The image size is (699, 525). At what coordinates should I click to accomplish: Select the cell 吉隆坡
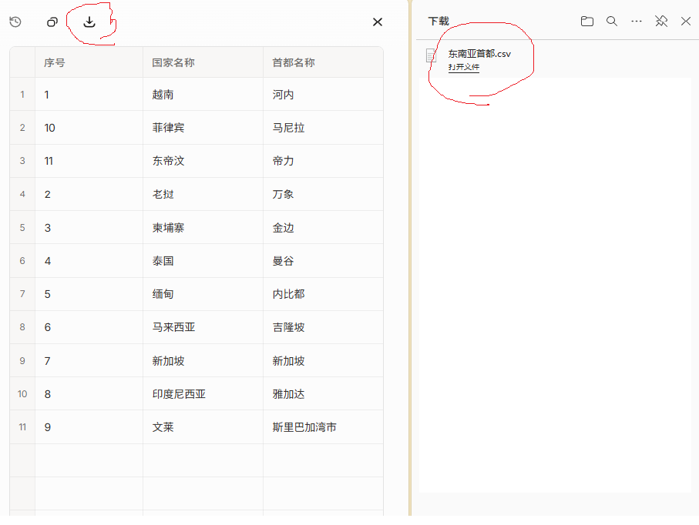click(323, 327)
